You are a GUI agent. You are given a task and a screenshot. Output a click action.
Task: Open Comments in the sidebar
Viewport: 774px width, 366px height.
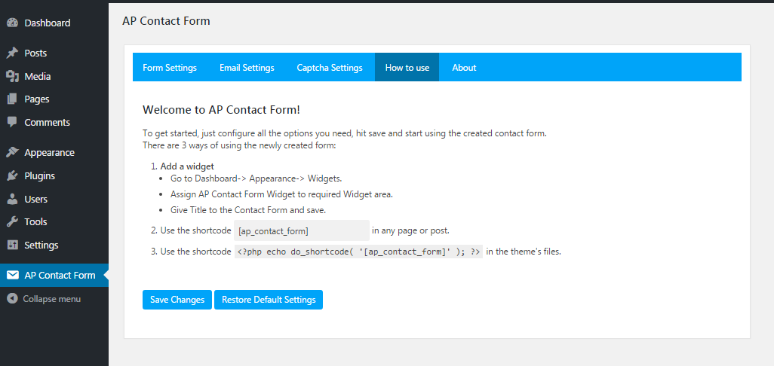[x=48, y=122]
